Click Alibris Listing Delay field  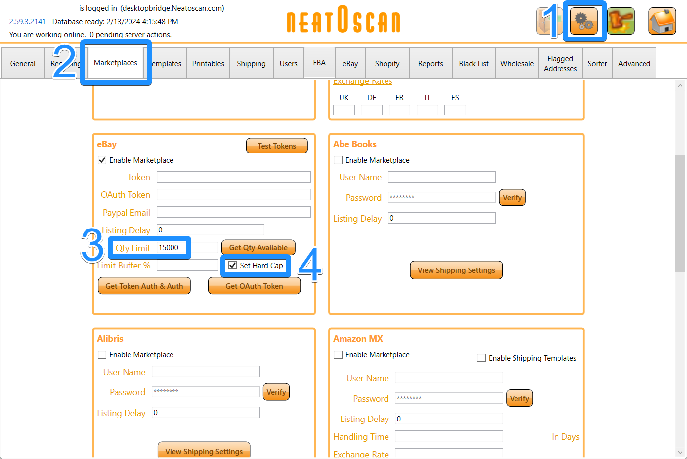click(206, 412)
